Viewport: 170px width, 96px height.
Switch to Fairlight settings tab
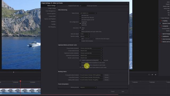(x=53, y=24)
